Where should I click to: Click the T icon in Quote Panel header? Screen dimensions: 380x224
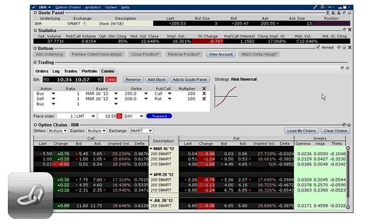point(328,13)
